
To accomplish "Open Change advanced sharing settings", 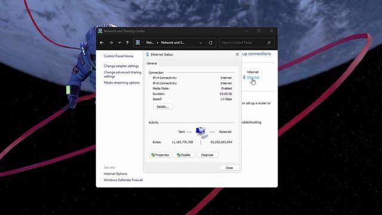I will pyautogui.click(x=122, y=74).
